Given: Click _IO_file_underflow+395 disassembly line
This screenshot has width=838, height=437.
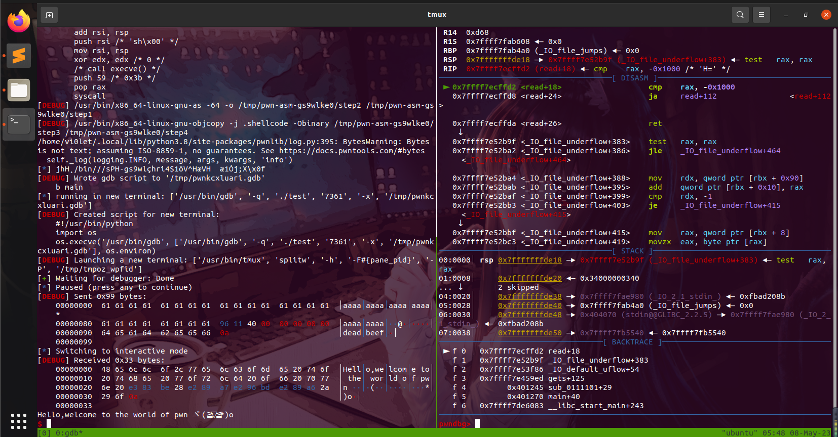Looking at the screenshot, I should coord(628,187).
